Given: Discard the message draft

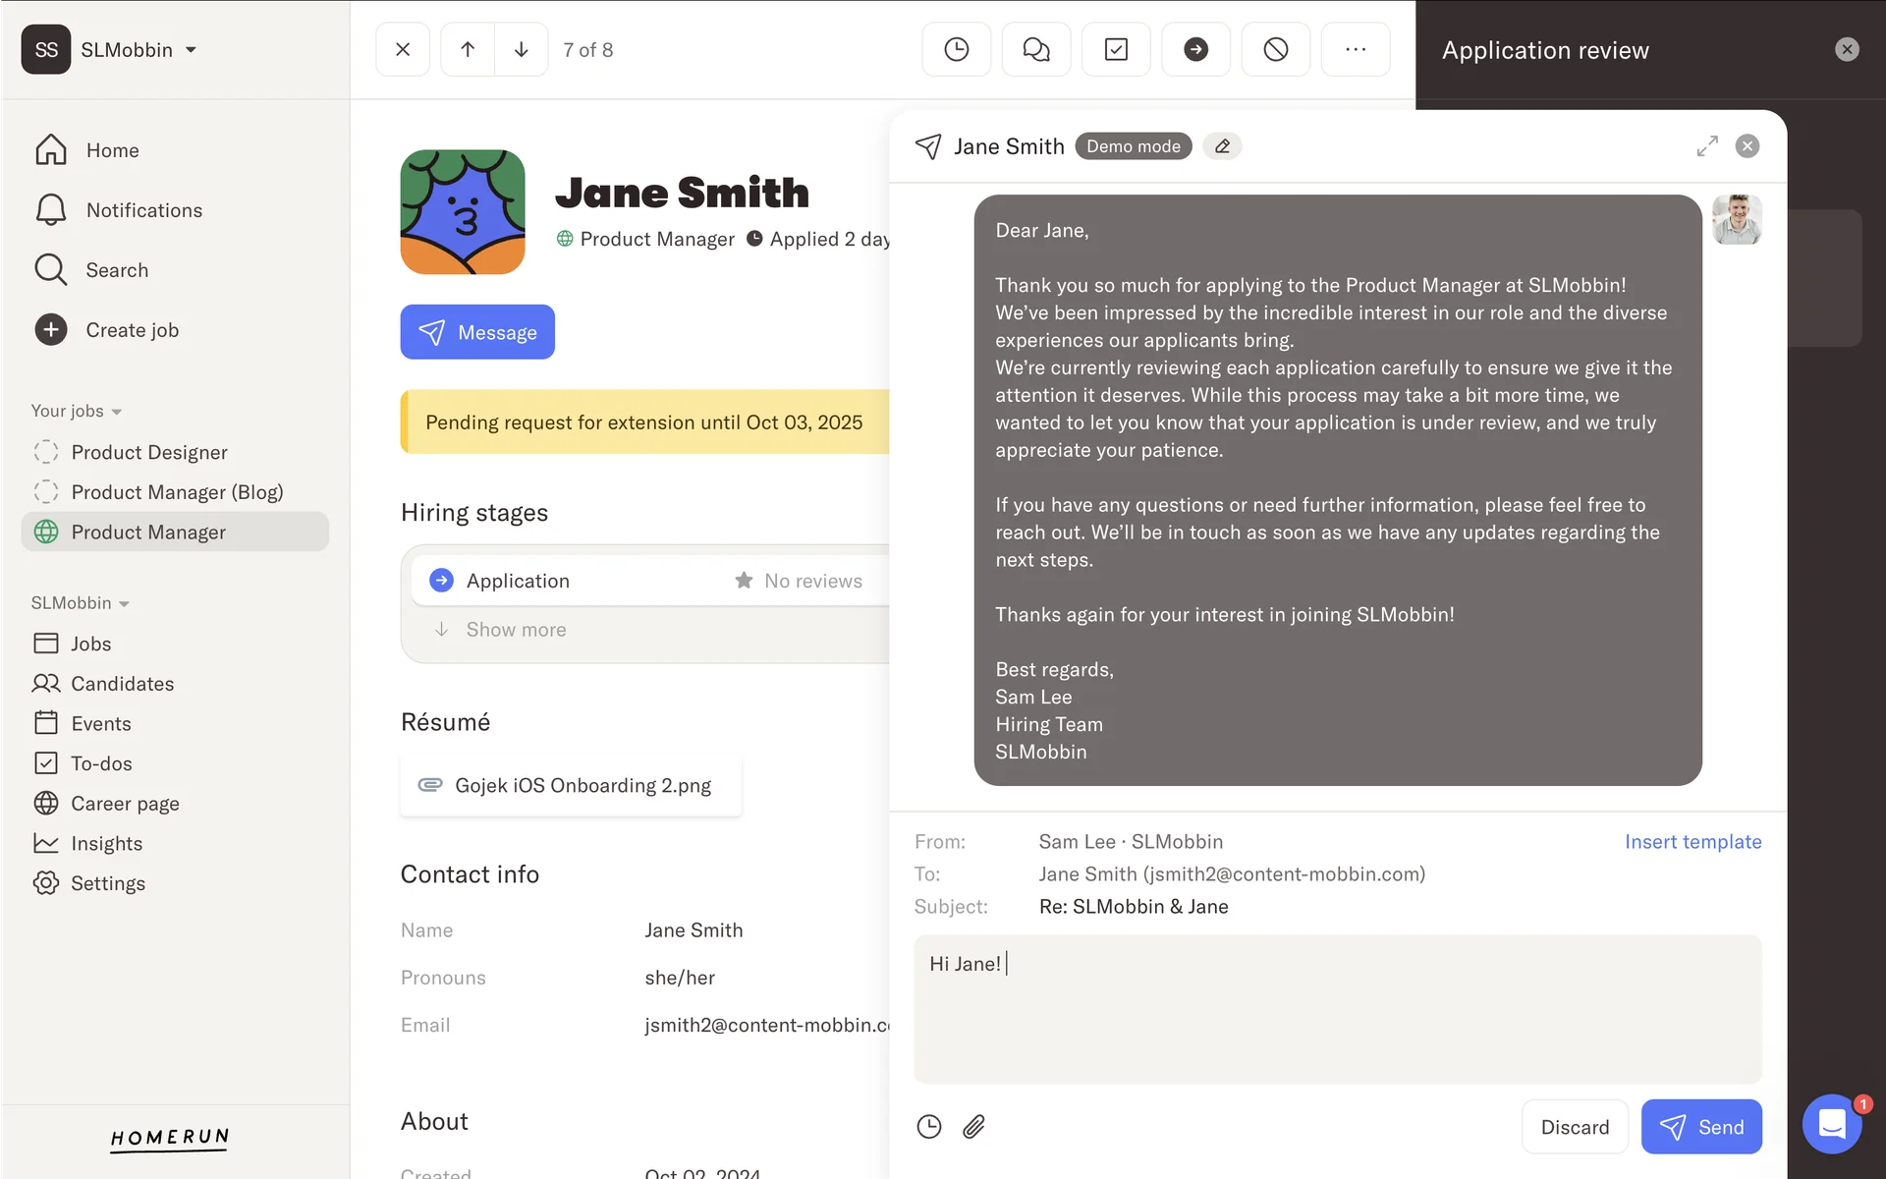Looking at the screenshot, I should click(1574, 1127).
